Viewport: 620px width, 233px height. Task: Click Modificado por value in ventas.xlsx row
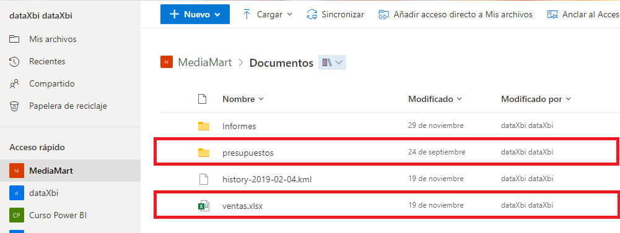tap(527, 205)
